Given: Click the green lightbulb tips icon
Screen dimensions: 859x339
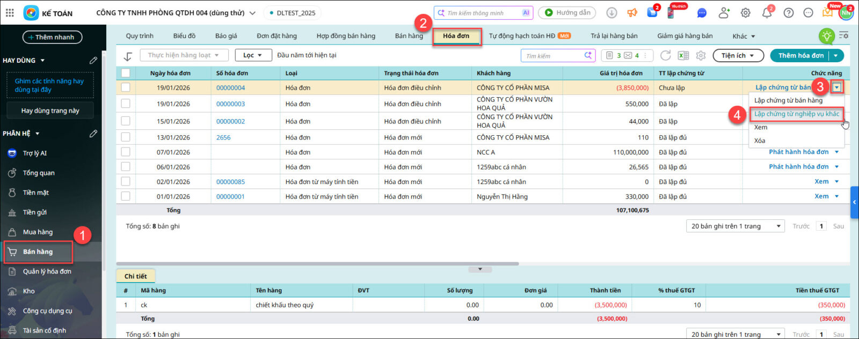Looking at the screenshot, I should [826, 36].
